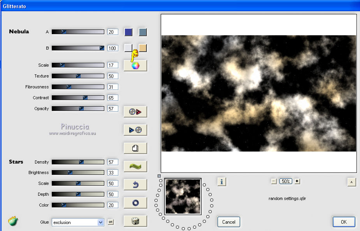Click the blue undo arrow button
This screenshot has width=360, height=231.
(x=135, y=184)
